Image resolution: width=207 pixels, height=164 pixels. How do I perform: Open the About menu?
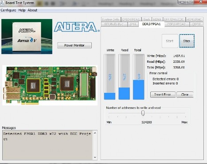coord(32,10)
